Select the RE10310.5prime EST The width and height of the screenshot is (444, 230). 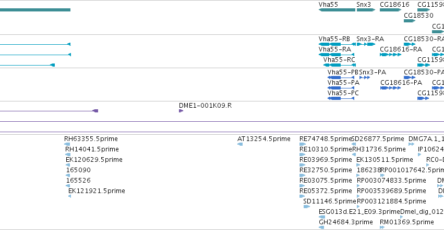(303, 155)
